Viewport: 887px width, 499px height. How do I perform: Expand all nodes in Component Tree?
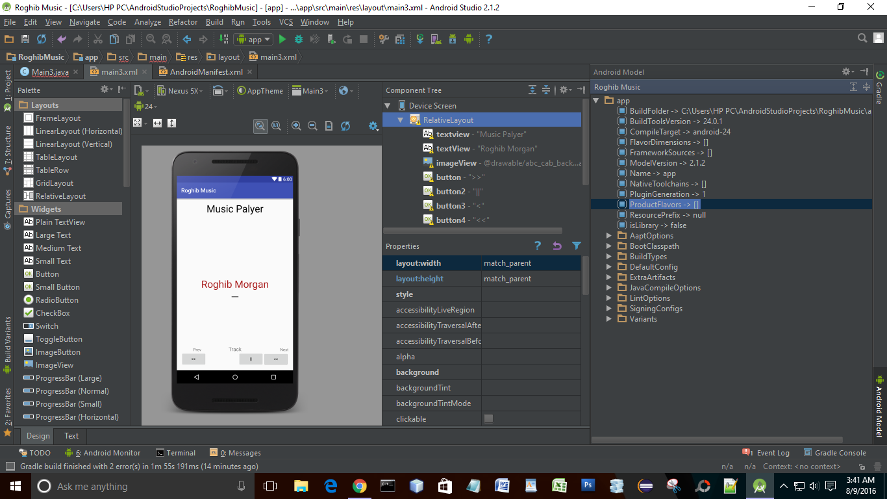(532, 90)
